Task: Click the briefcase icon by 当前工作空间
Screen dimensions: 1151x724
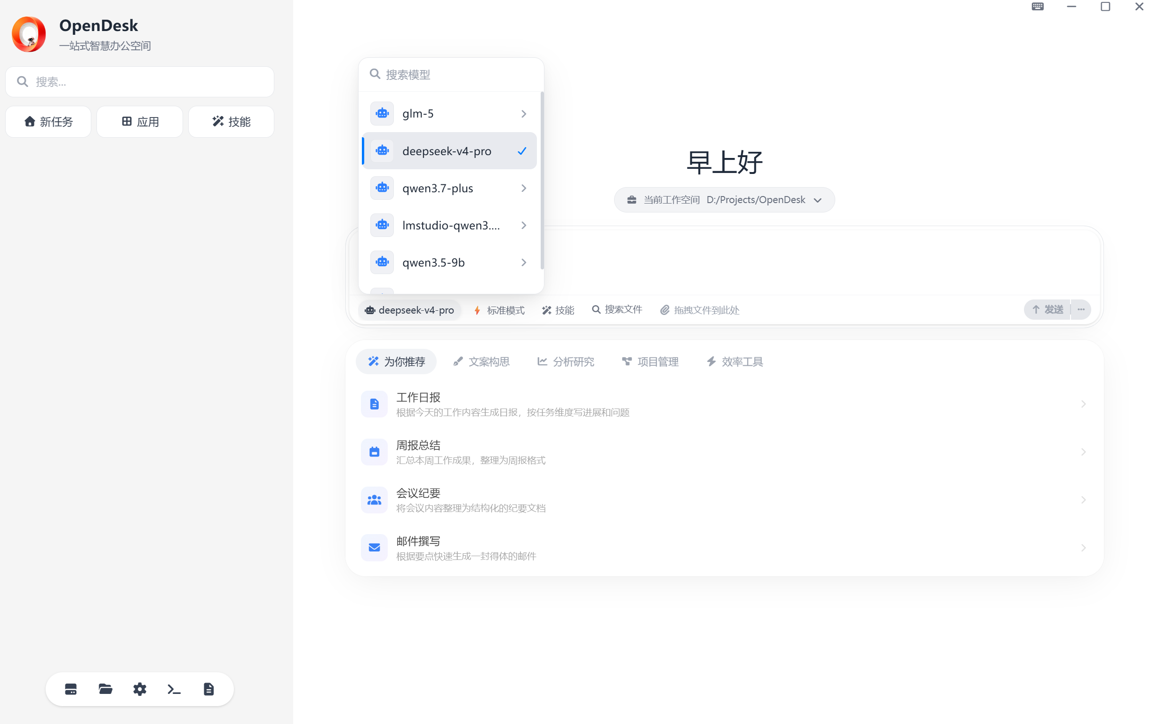Action: point(632,200)
